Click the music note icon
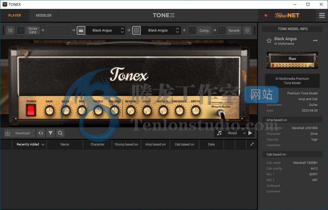 click(219, 133)
